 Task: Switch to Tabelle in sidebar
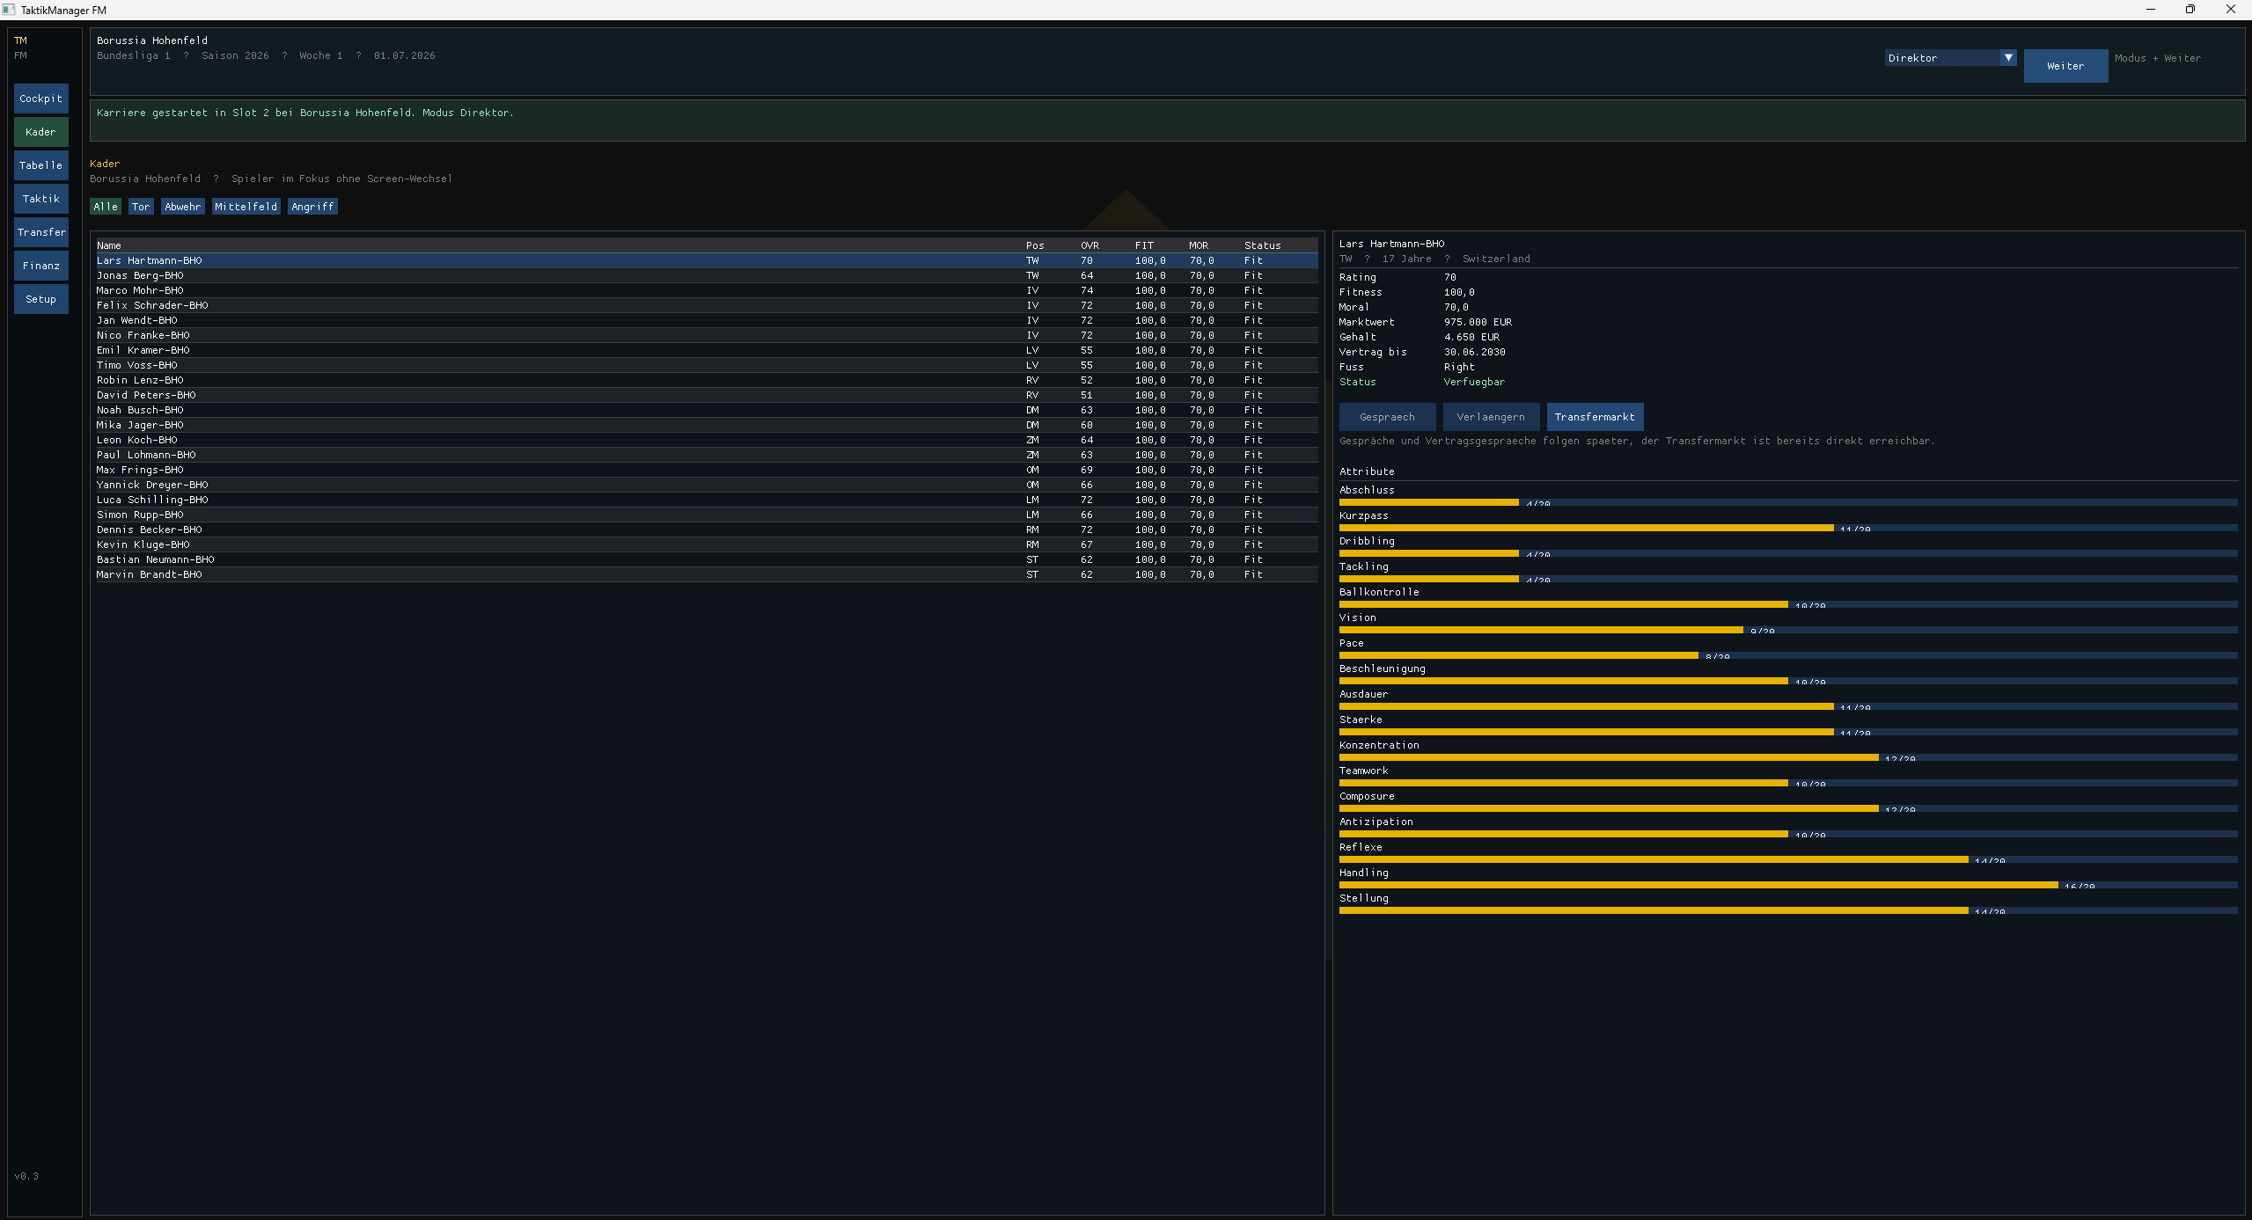pos(40,165)
